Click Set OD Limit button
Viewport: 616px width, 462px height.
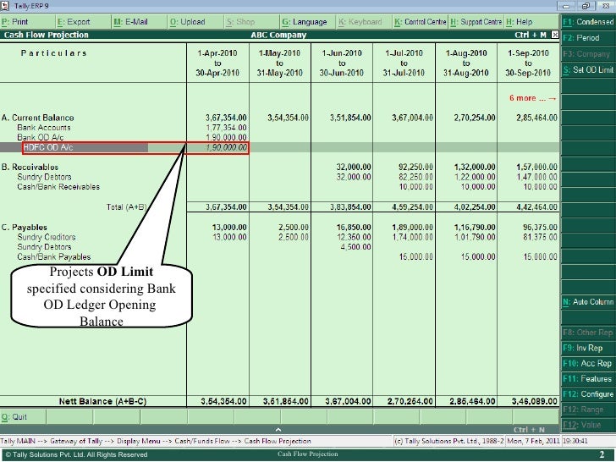click(588, 70)
